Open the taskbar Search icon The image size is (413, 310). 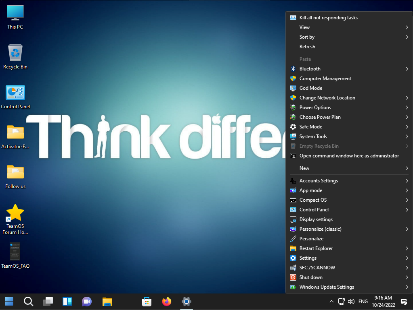point(28,301)
